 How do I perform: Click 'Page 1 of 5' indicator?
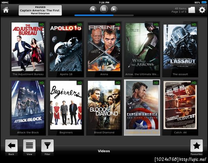[x=179, y=12]
